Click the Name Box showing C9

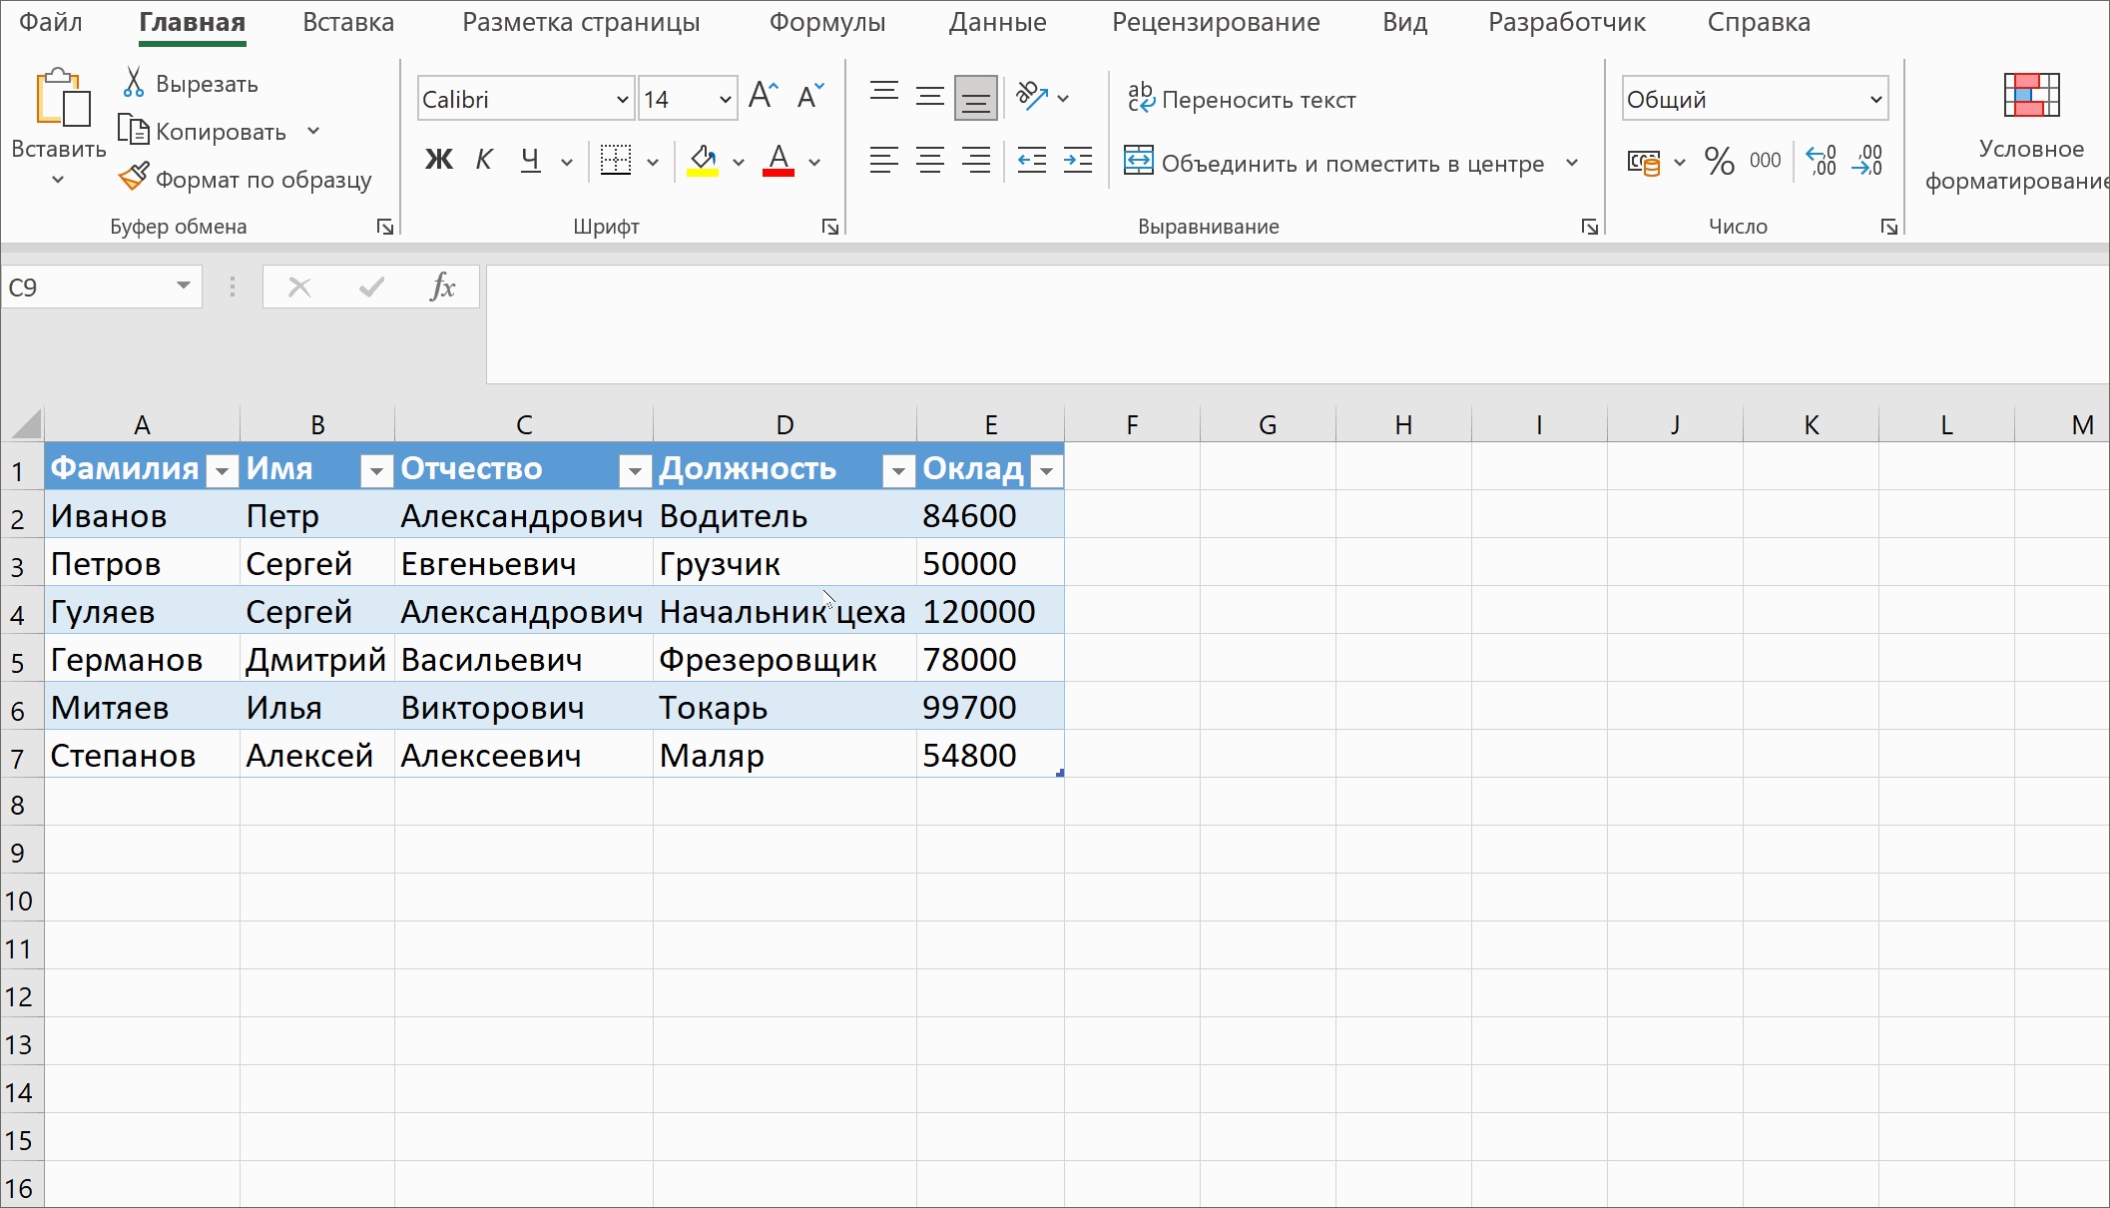click(88, 288)
